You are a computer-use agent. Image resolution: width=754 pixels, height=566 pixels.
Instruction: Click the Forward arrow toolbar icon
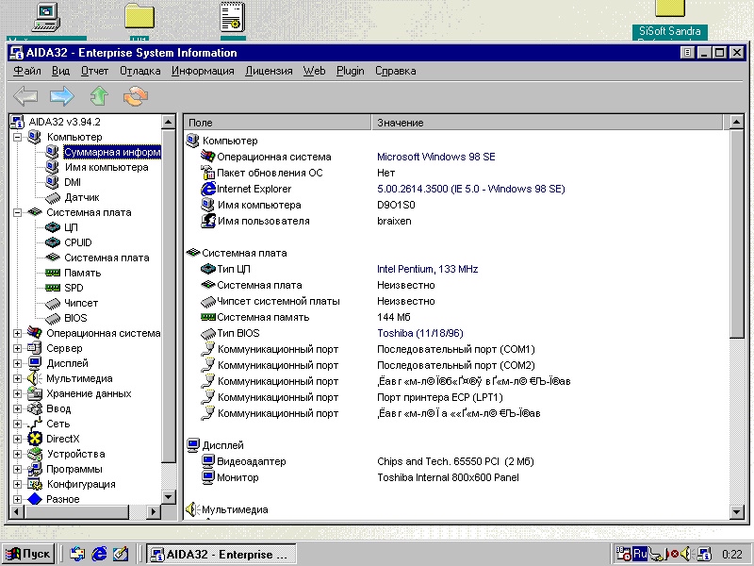click(x=62, y=96)
